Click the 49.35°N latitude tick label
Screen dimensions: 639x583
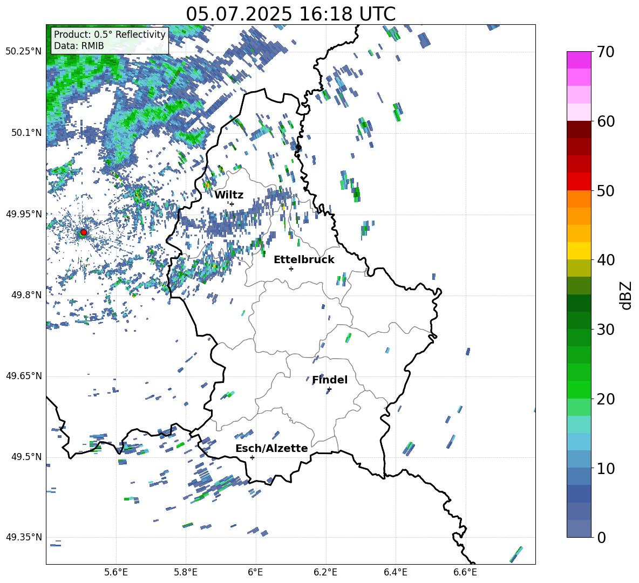(24, 537)
